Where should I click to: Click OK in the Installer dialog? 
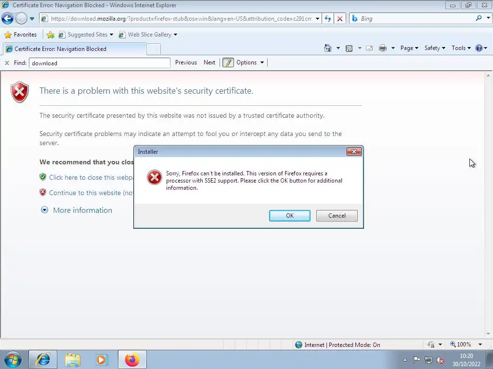[289, 216]
